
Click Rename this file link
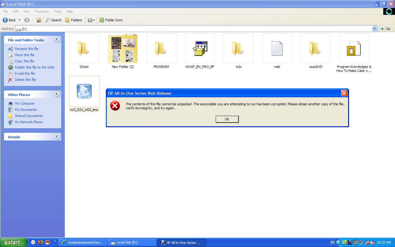coord(27,49)
